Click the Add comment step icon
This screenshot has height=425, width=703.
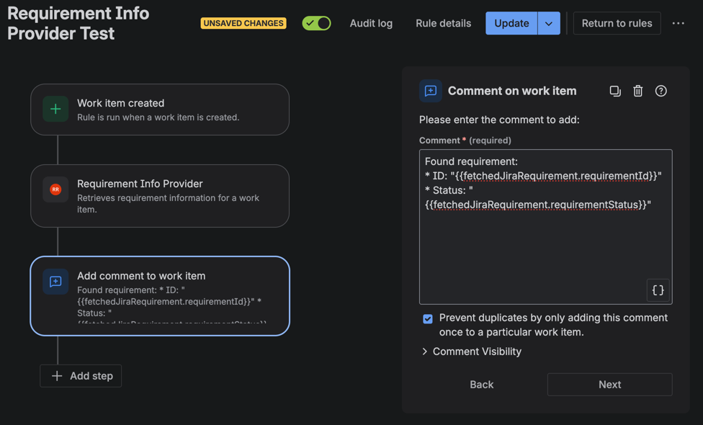tap(55, 282)
